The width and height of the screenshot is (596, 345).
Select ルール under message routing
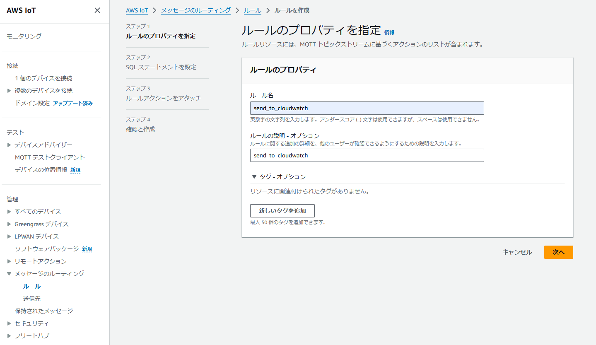pyautogui.click(x=32, y=286)
